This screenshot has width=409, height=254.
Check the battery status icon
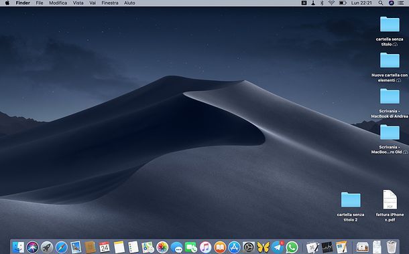tap(343, 3)
